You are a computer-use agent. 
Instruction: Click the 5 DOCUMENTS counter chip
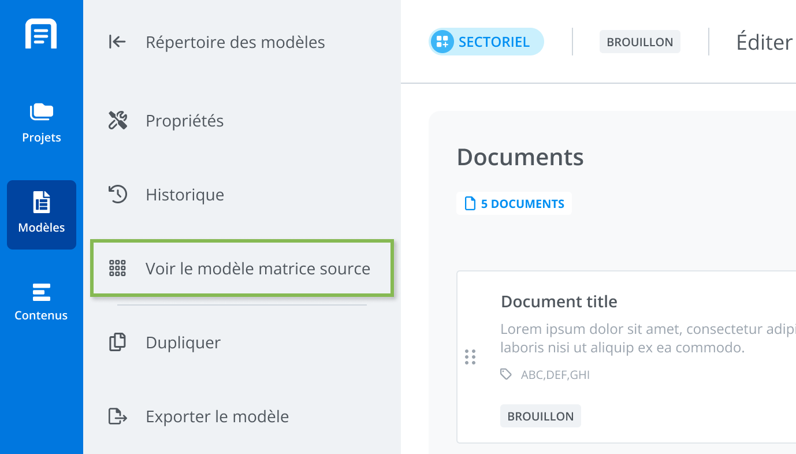coord(514,203)
